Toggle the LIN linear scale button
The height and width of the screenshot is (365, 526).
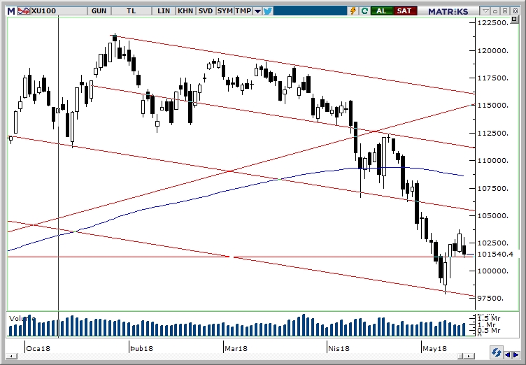click(x=164, y=10)
